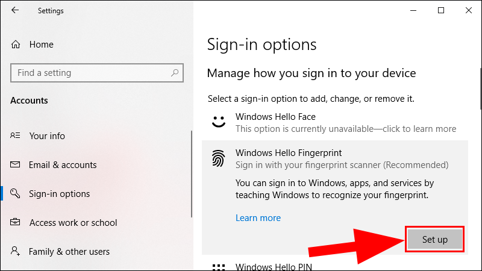This screenshot has width=482, height=271.
Task: Click the Family & other users icon
Action: tap(16, 252)
